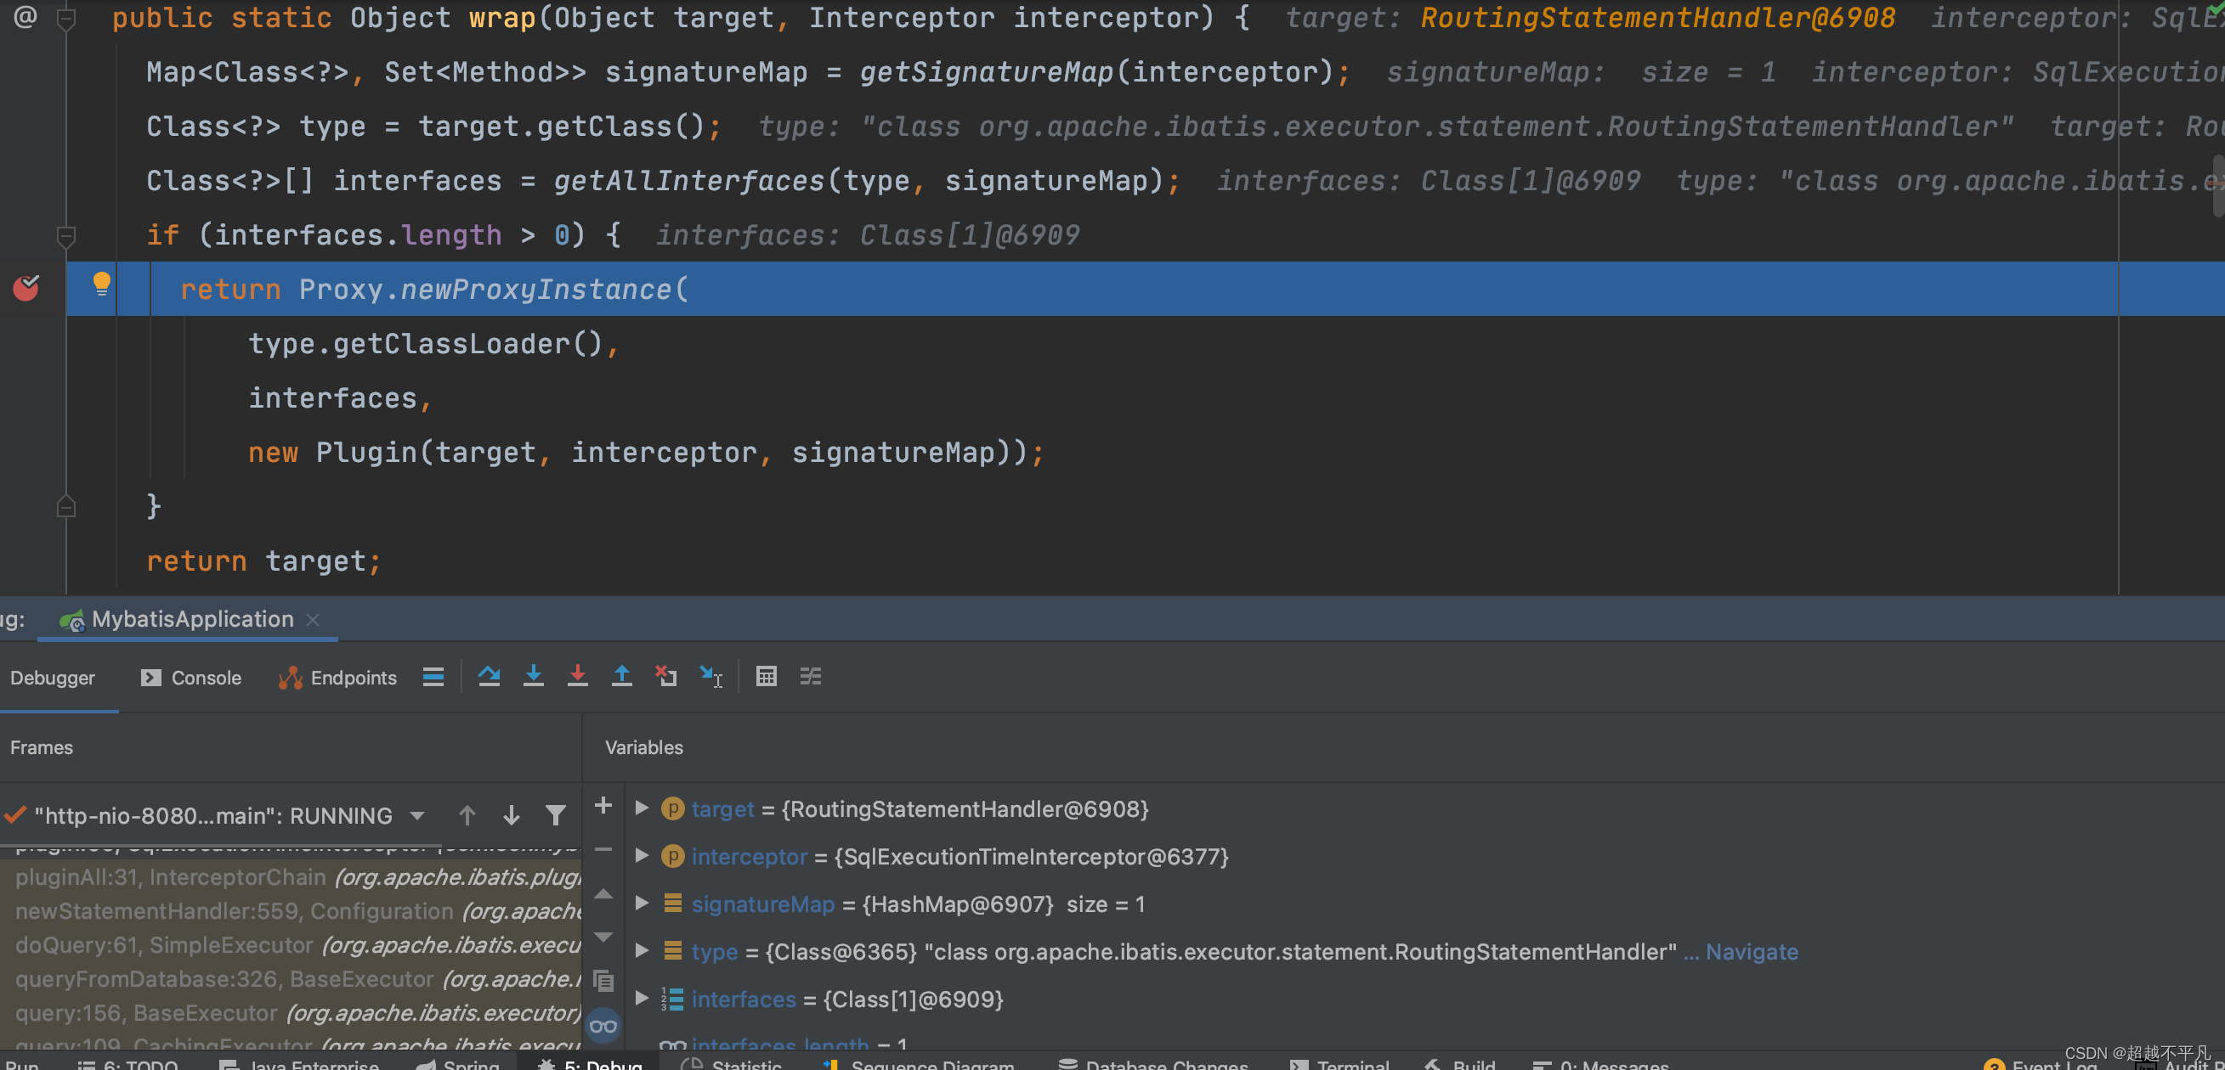Click the Run to Cursor icon

coord(710,677)
